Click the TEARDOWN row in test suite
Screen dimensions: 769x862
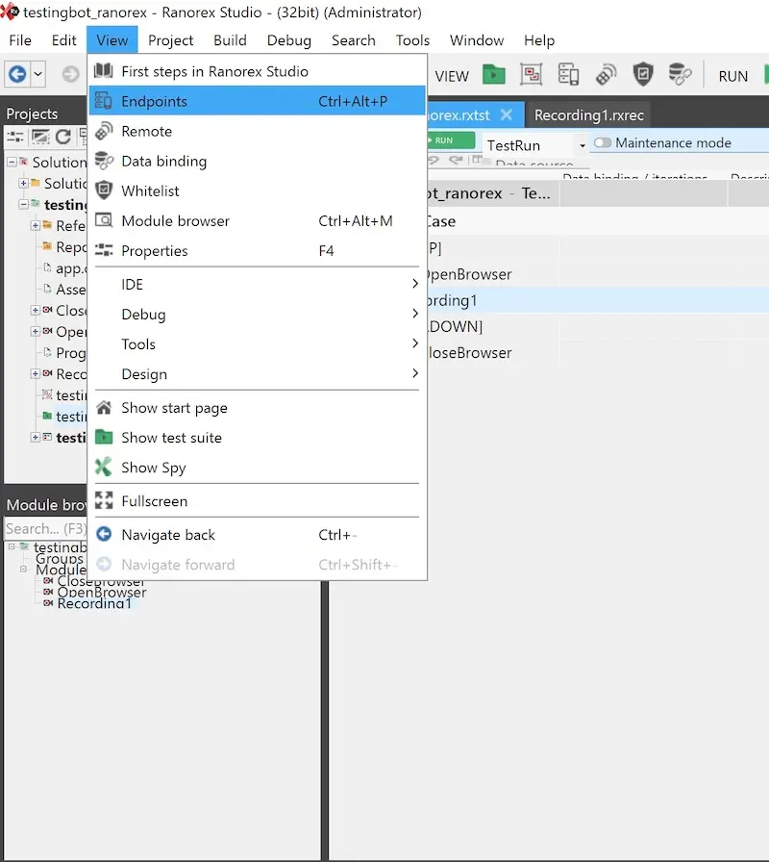[x=598, y=326]
